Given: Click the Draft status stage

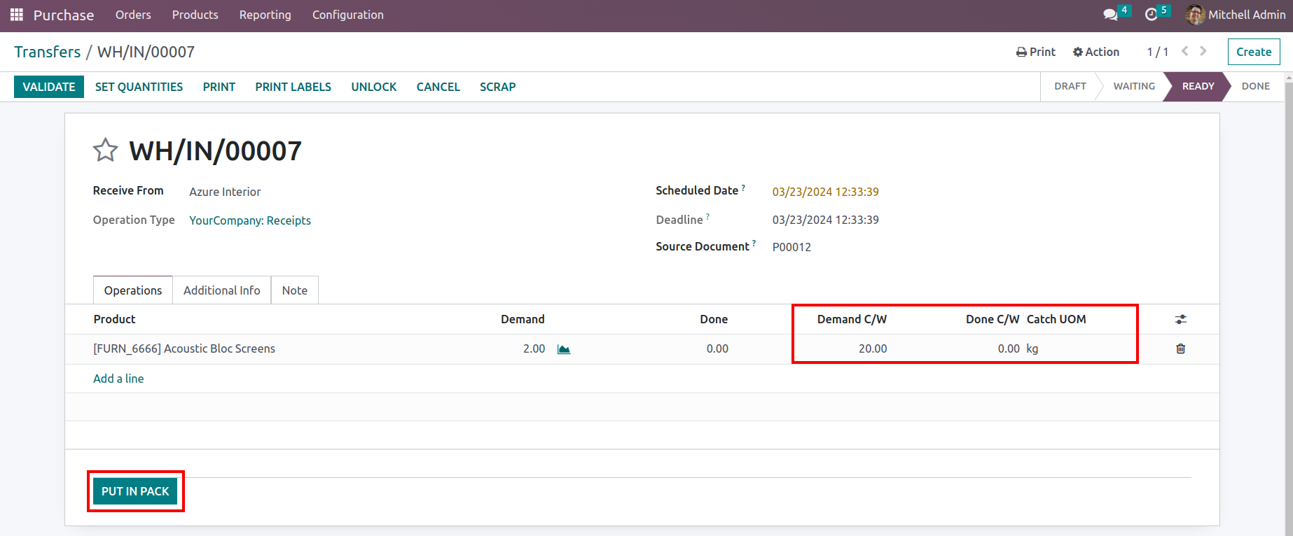Looking at the screenshot, I should (1070, 86).
